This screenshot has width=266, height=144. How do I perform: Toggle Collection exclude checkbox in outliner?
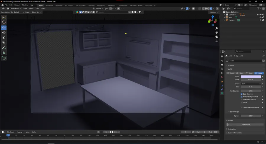click(258, 15)
